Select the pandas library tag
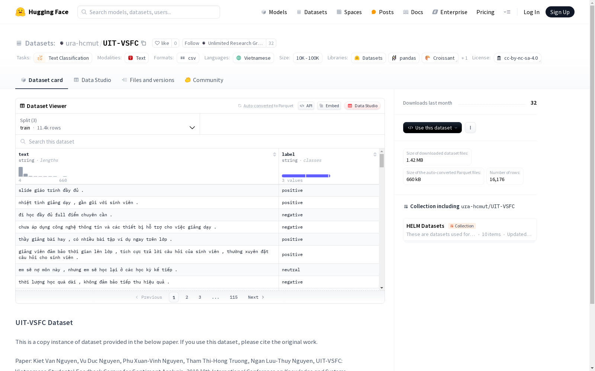The image size is (595, 371). [404, 58]
